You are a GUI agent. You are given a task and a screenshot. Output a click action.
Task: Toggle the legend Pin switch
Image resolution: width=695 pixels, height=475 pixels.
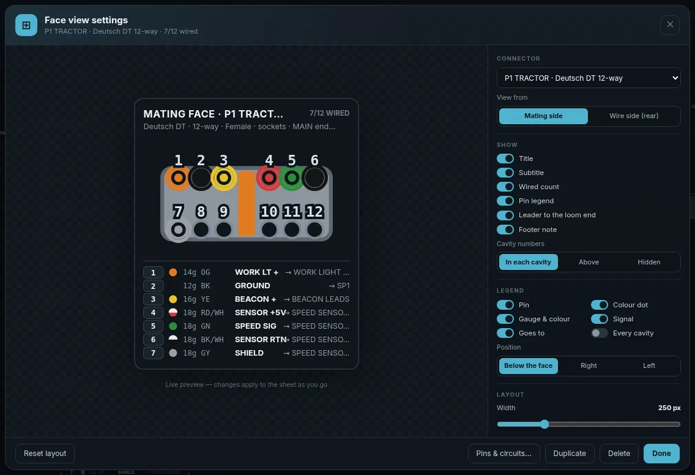point(505,305)
